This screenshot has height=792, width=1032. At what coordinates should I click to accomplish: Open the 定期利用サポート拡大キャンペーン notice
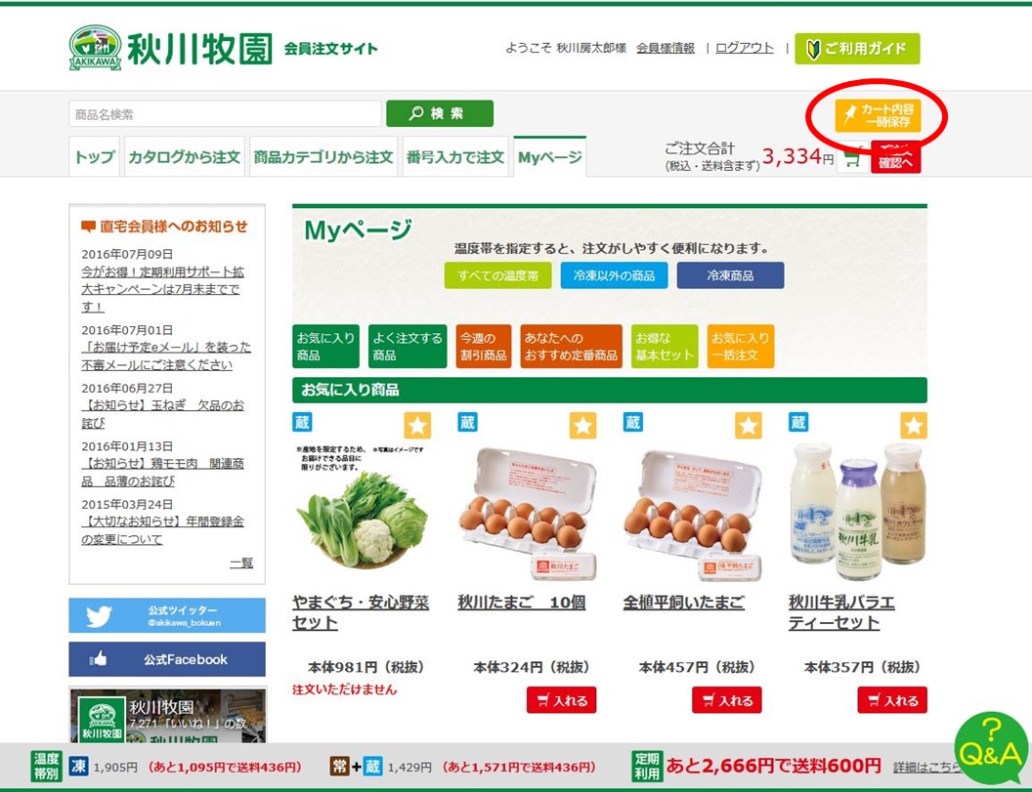point(162,289)
